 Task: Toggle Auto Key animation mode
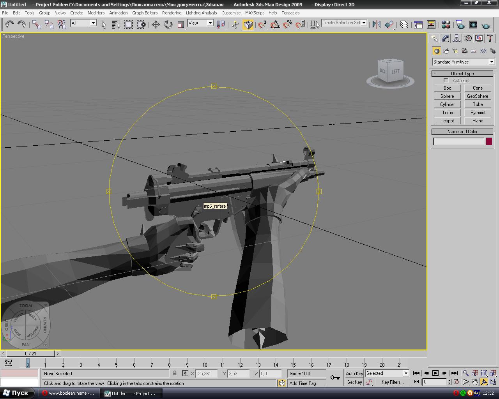point(354,373)
